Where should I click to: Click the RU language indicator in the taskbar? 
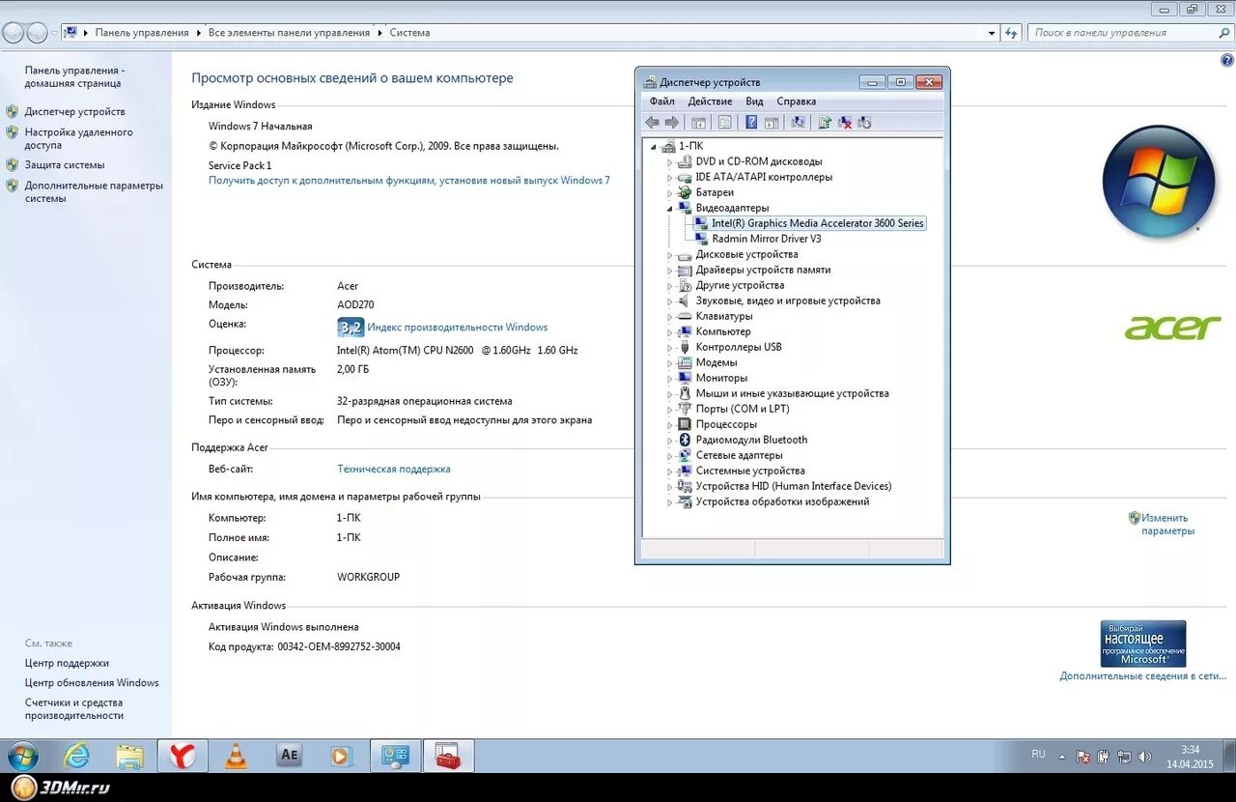1038,754
